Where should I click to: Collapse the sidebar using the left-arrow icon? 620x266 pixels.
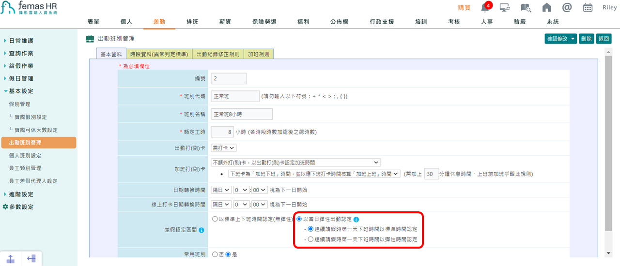point(31,258)
